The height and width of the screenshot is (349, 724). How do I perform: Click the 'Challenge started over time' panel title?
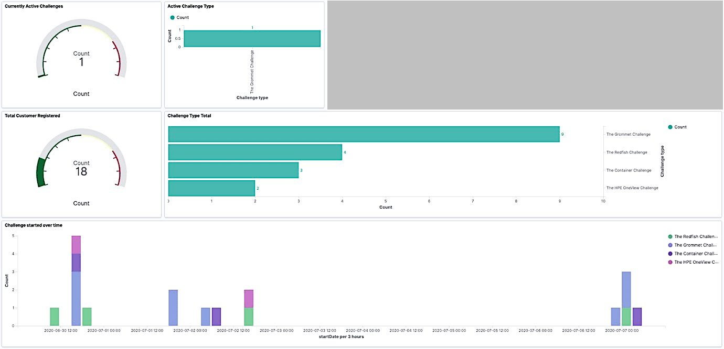[34, 225]
